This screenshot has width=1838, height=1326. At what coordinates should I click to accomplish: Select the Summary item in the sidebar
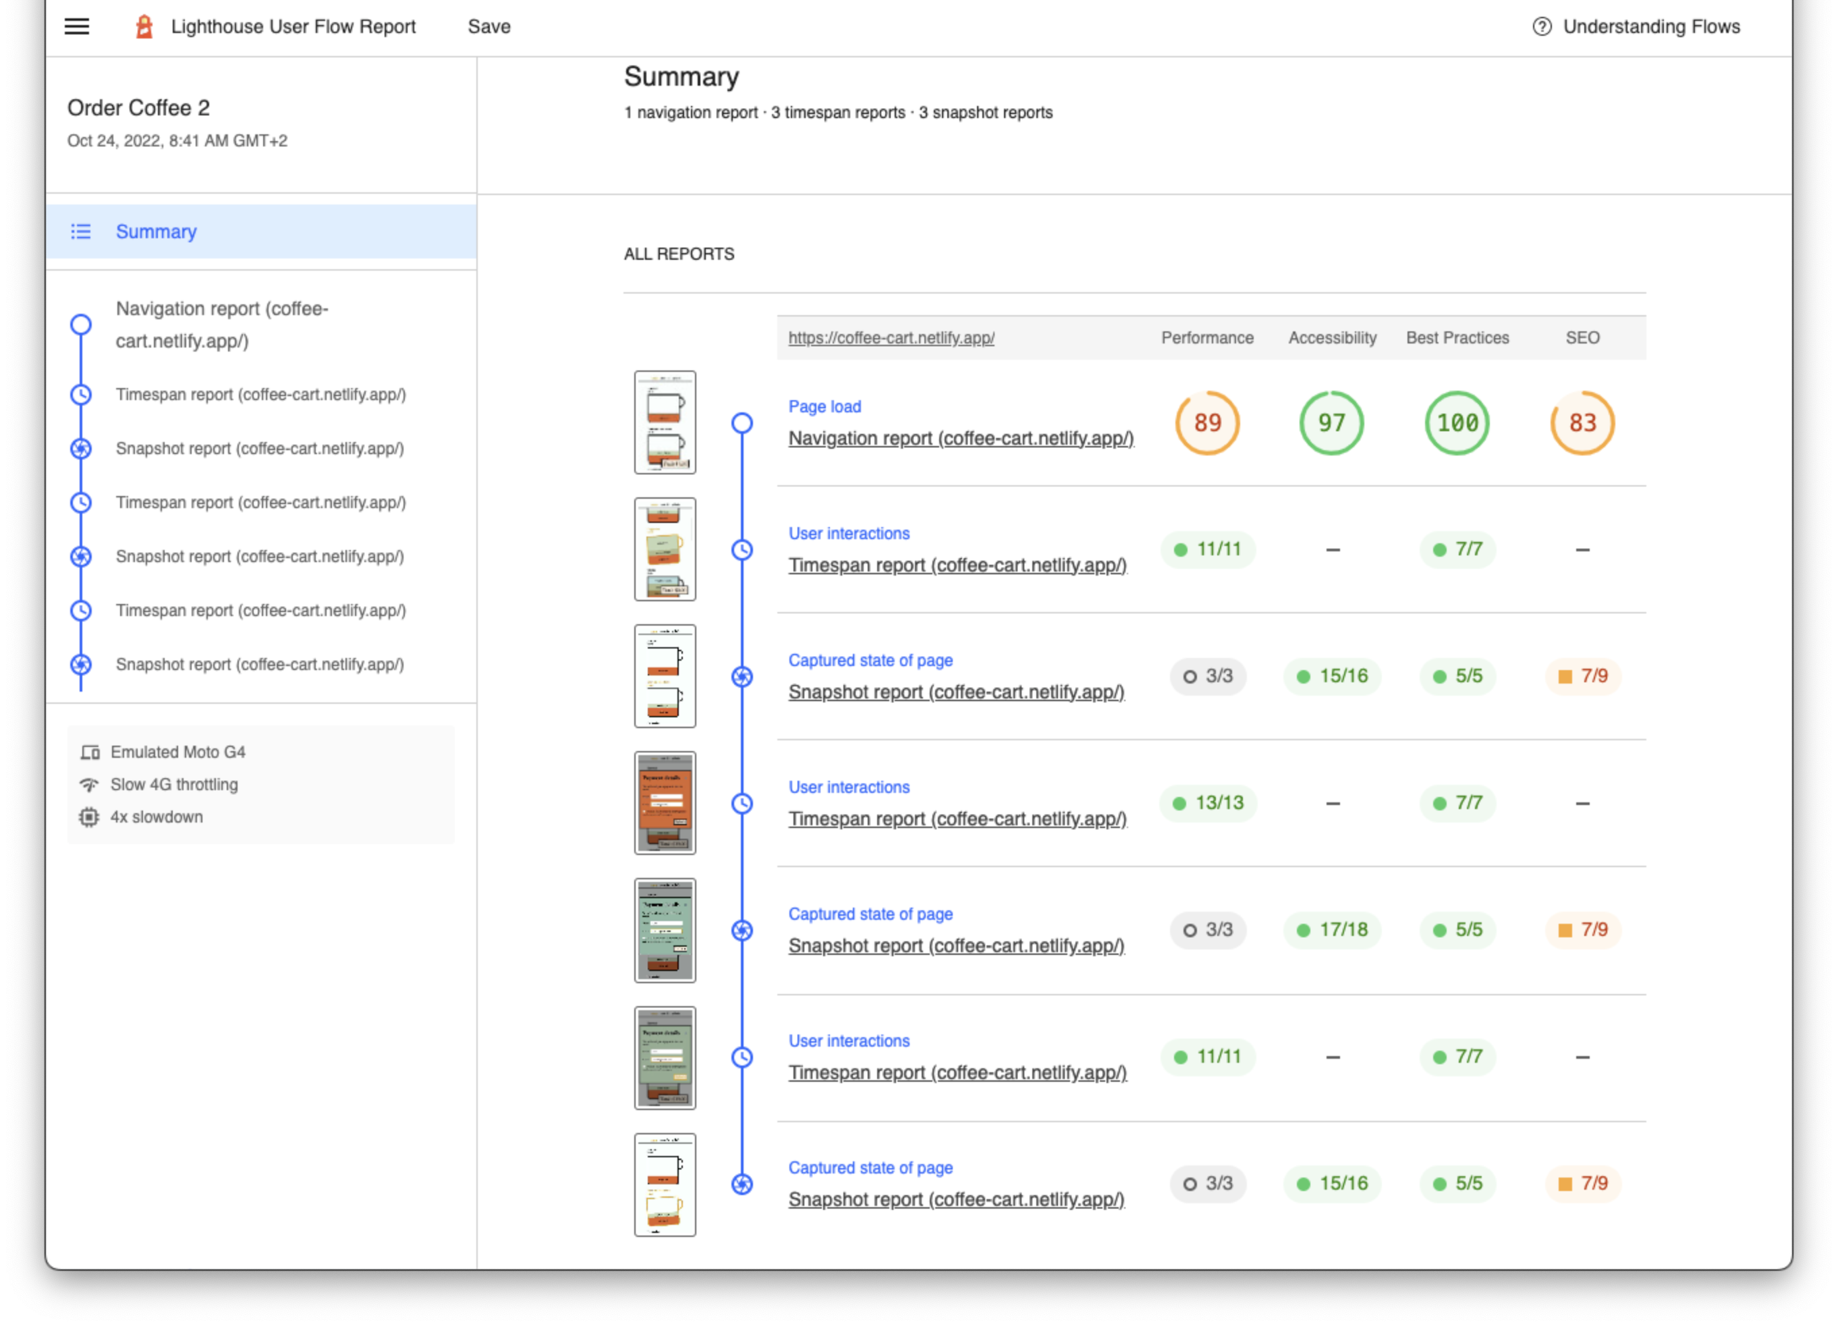click(261, 232)
